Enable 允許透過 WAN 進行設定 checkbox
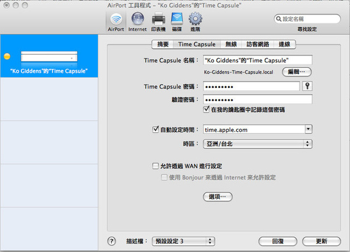Image resolution: width=350 pixels, height=252 pixels. (155, 166)
